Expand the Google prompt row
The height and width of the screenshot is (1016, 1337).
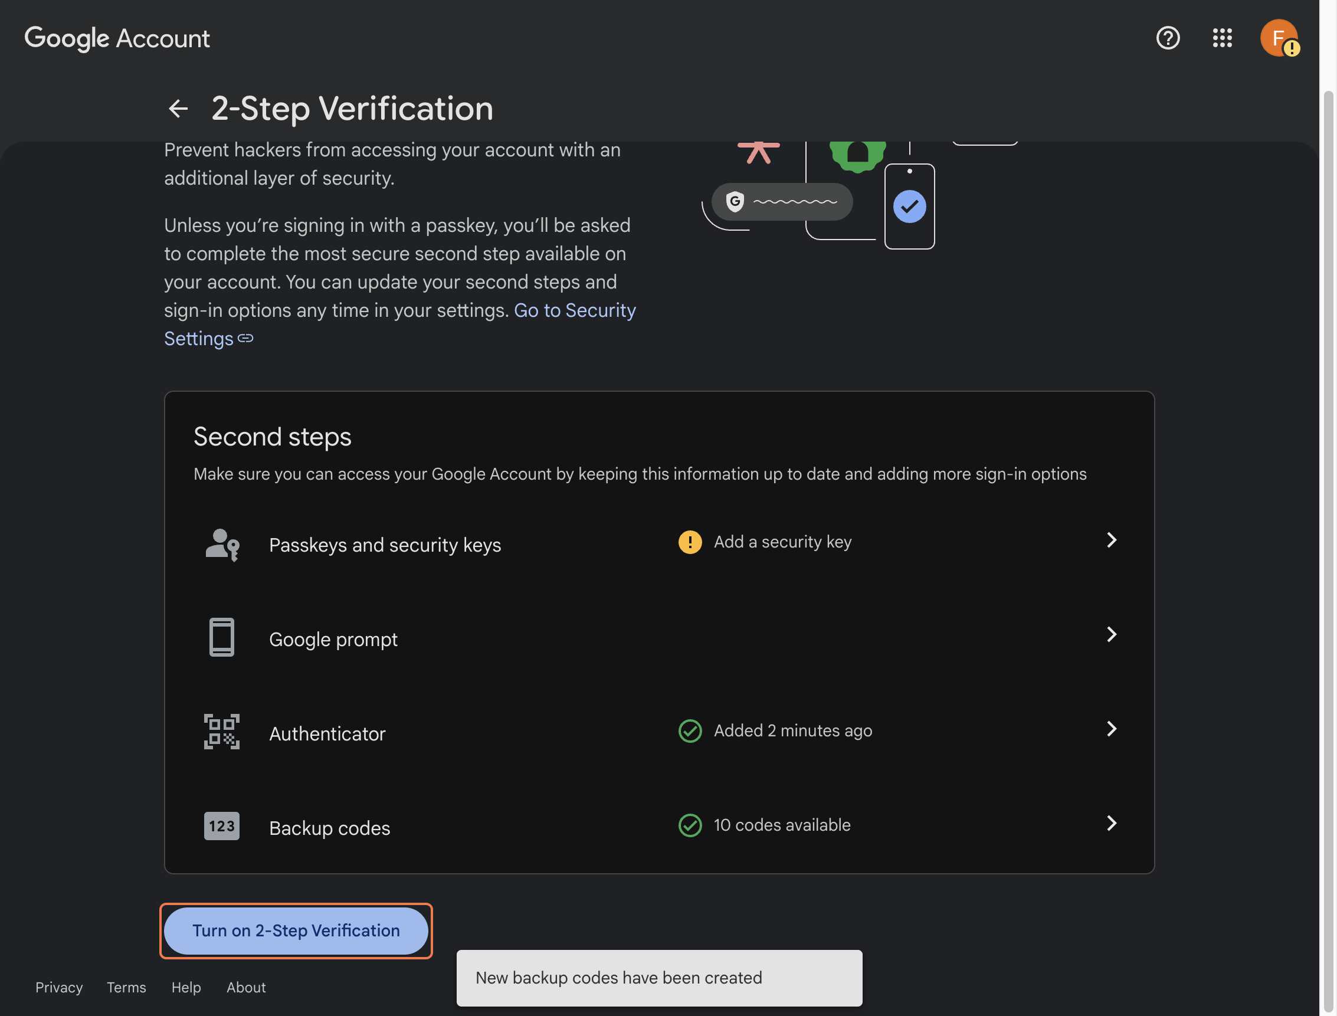[1112, 635]
